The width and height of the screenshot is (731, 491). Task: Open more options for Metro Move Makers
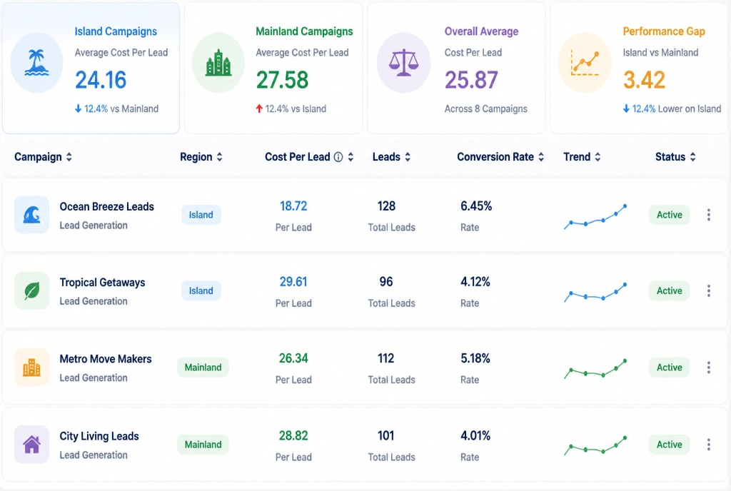[709, 368]
